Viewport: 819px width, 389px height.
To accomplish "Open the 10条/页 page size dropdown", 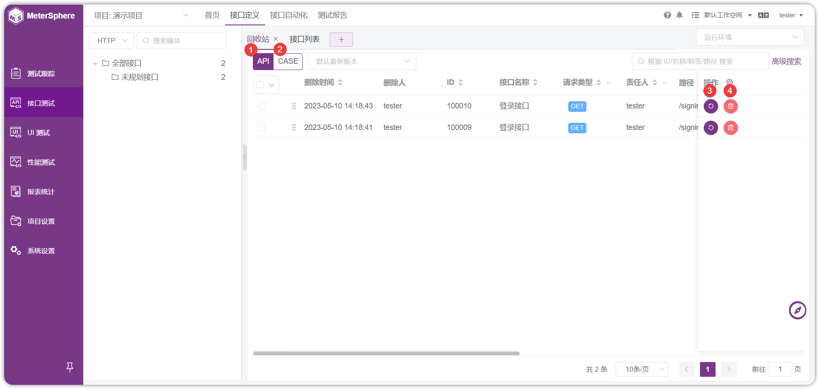I will [x=642, y=369].
